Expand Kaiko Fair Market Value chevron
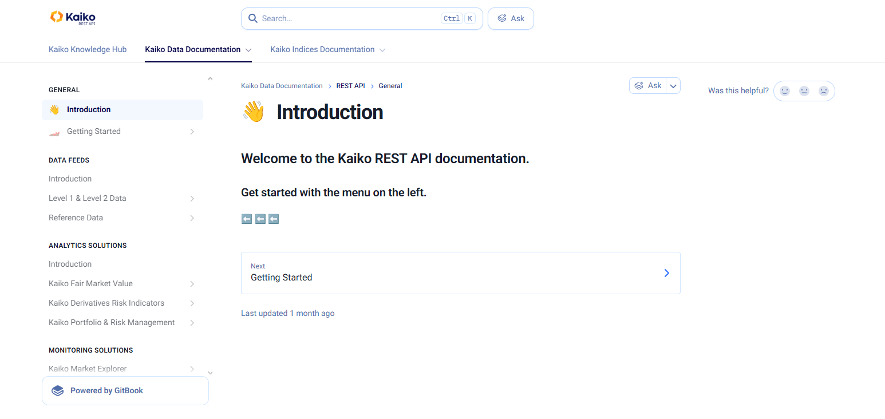The image size is (885, 419). [192, 284]
